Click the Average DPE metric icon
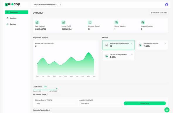This screenshot has width=173, height=113. tap(106, 45)
